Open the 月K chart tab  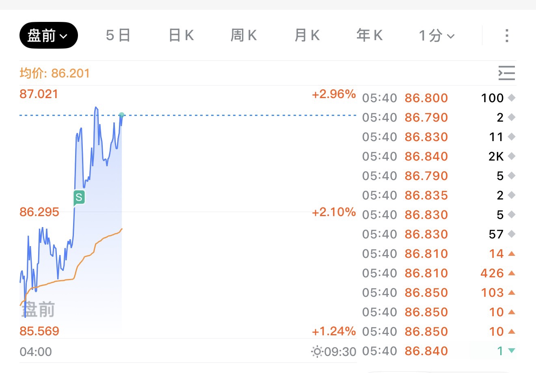point(307,36)
